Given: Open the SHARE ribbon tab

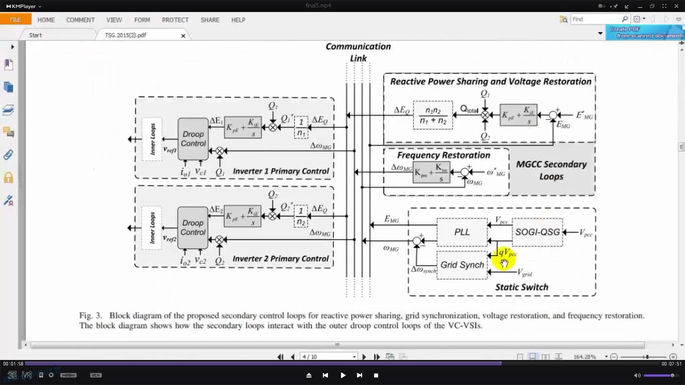Looking at the screenshot, I should [x=210, y=20].
